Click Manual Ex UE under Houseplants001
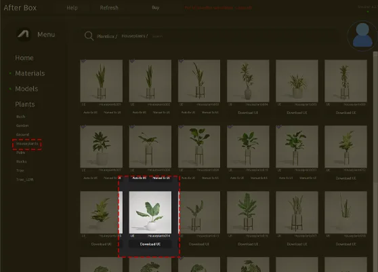This screenshot has height=272, width=378. pyautogui.click(x=112, y=113)
